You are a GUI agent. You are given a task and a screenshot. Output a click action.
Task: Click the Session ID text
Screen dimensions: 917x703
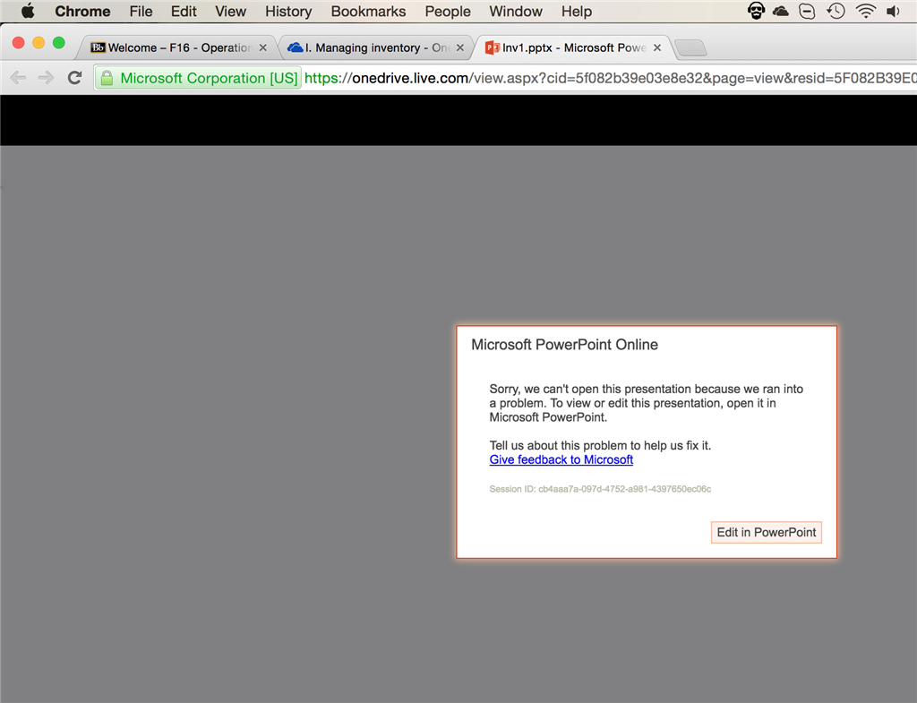click(600, 489)
